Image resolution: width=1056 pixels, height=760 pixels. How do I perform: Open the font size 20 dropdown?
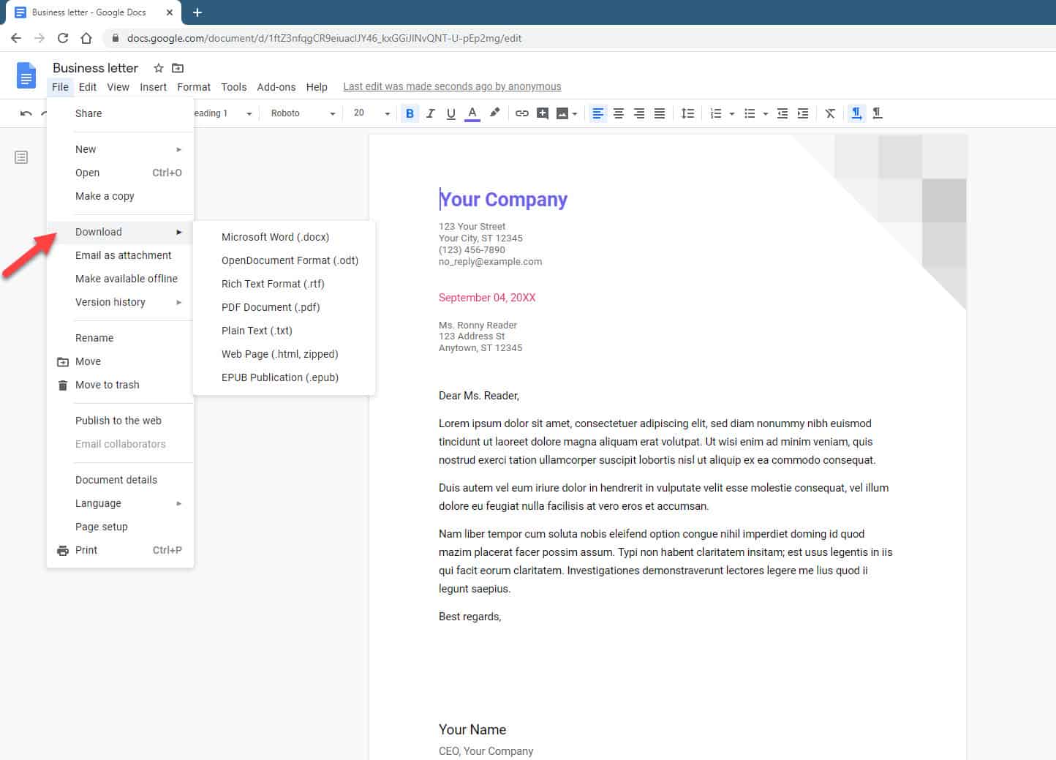tap(372, 113)
